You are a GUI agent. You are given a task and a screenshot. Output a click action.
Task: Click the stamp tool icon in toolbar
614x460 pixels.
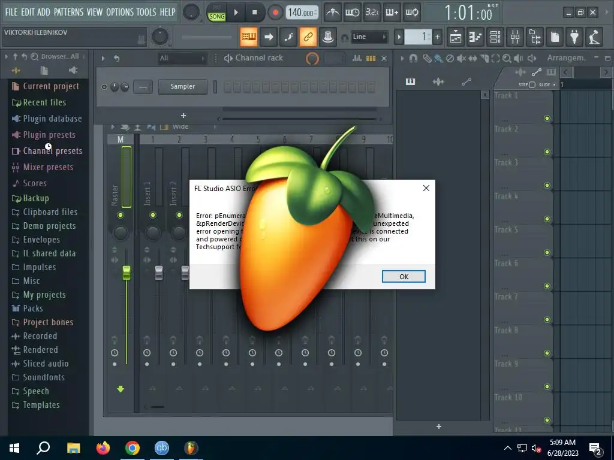[x=328, y=37]
